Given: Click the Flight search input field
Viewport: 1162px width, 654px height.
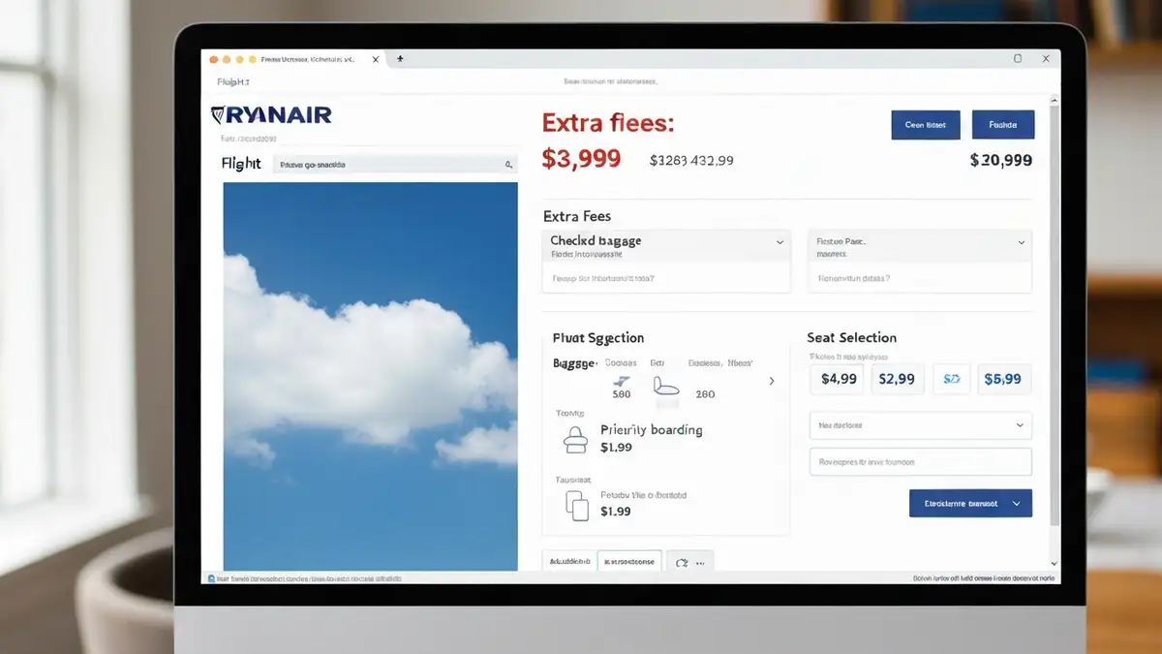Looking at the screenshot, I should tap(395, 165).
